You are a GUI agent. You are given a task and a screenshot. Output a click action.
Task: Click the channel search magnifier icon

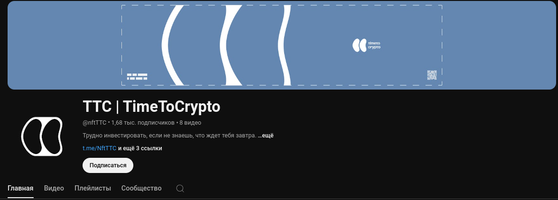tap(180, 188)
